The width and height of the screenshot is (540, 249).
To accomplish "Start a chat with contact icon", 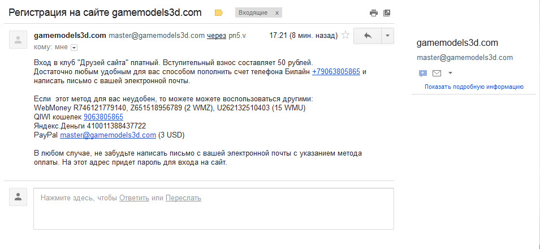I will [423, 73].
